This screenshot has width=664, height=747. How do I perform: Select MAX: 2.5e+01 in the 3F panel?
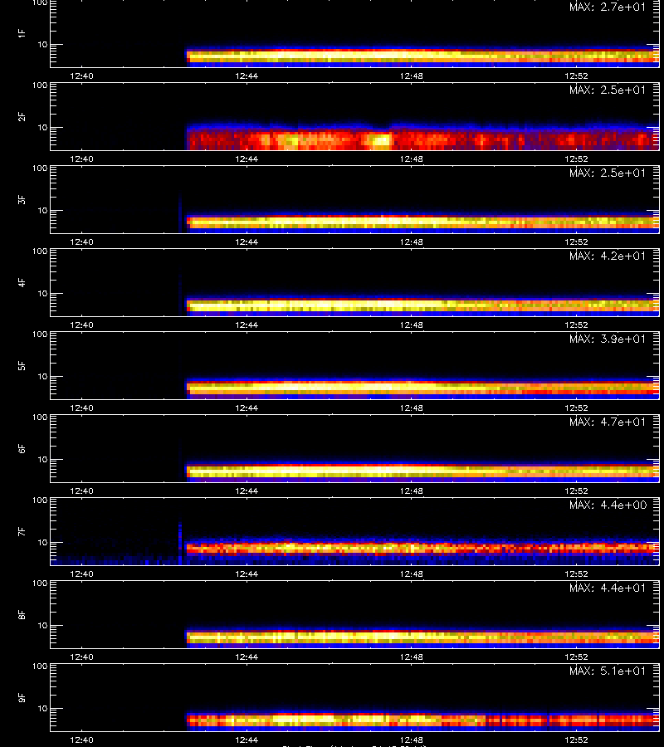(x=608, y=173)
